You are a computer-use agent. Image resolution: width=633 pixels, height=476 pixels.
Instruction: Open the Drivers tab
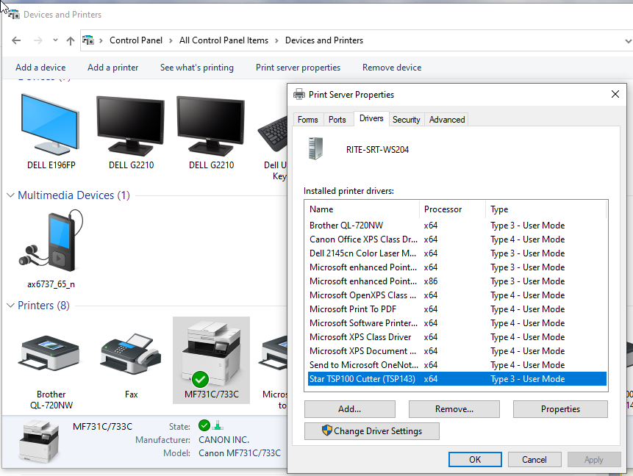371,118
